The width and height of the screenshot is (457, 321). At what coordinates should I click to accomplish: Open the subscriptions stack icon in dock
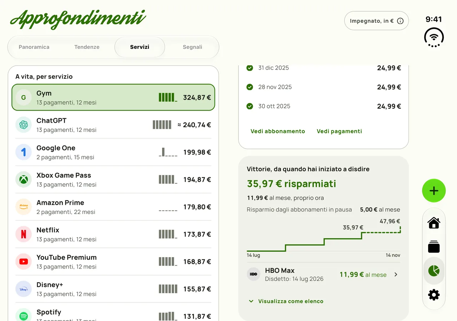coord(434,247)
